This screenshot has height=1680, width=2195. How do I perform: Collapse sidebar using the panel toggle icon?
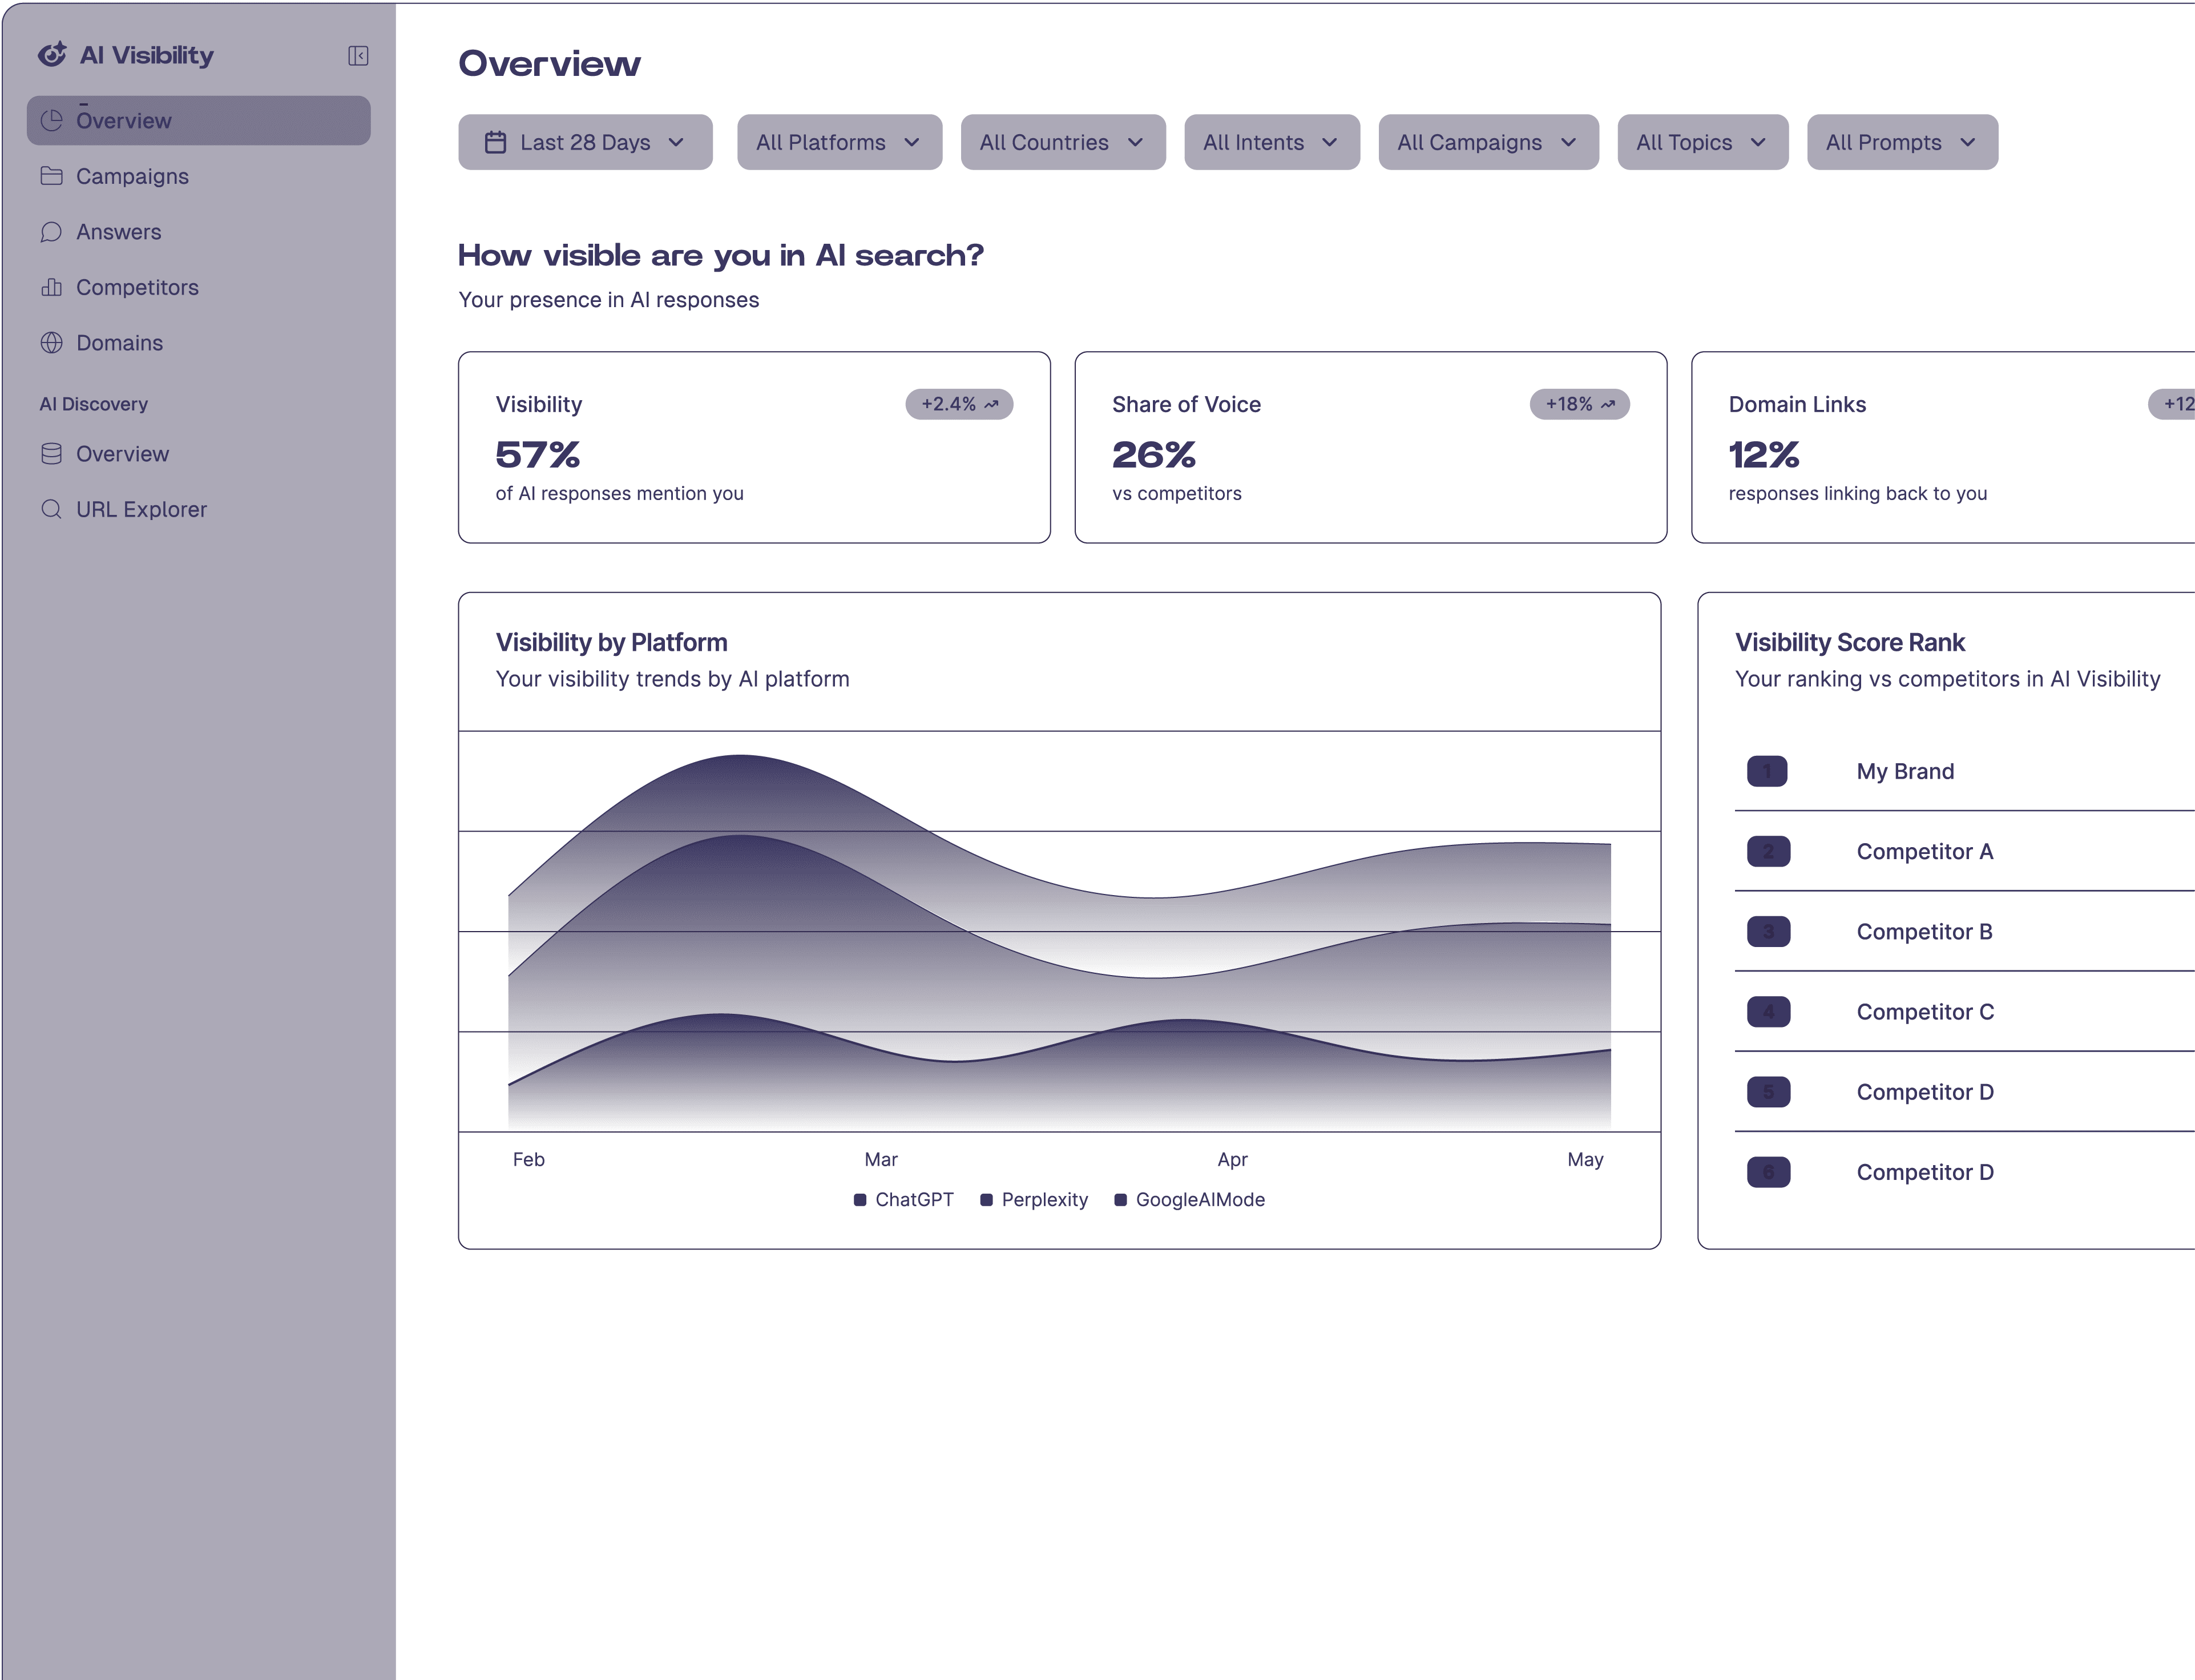tap(358, 56)
